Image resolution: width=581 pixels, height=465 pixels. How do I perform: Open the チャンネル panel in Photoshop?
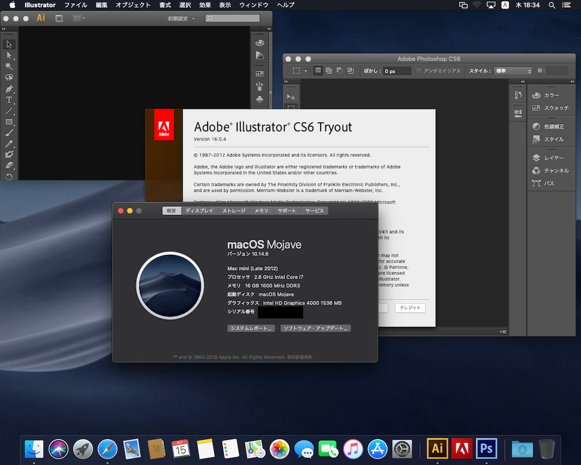tap(551, 170)
